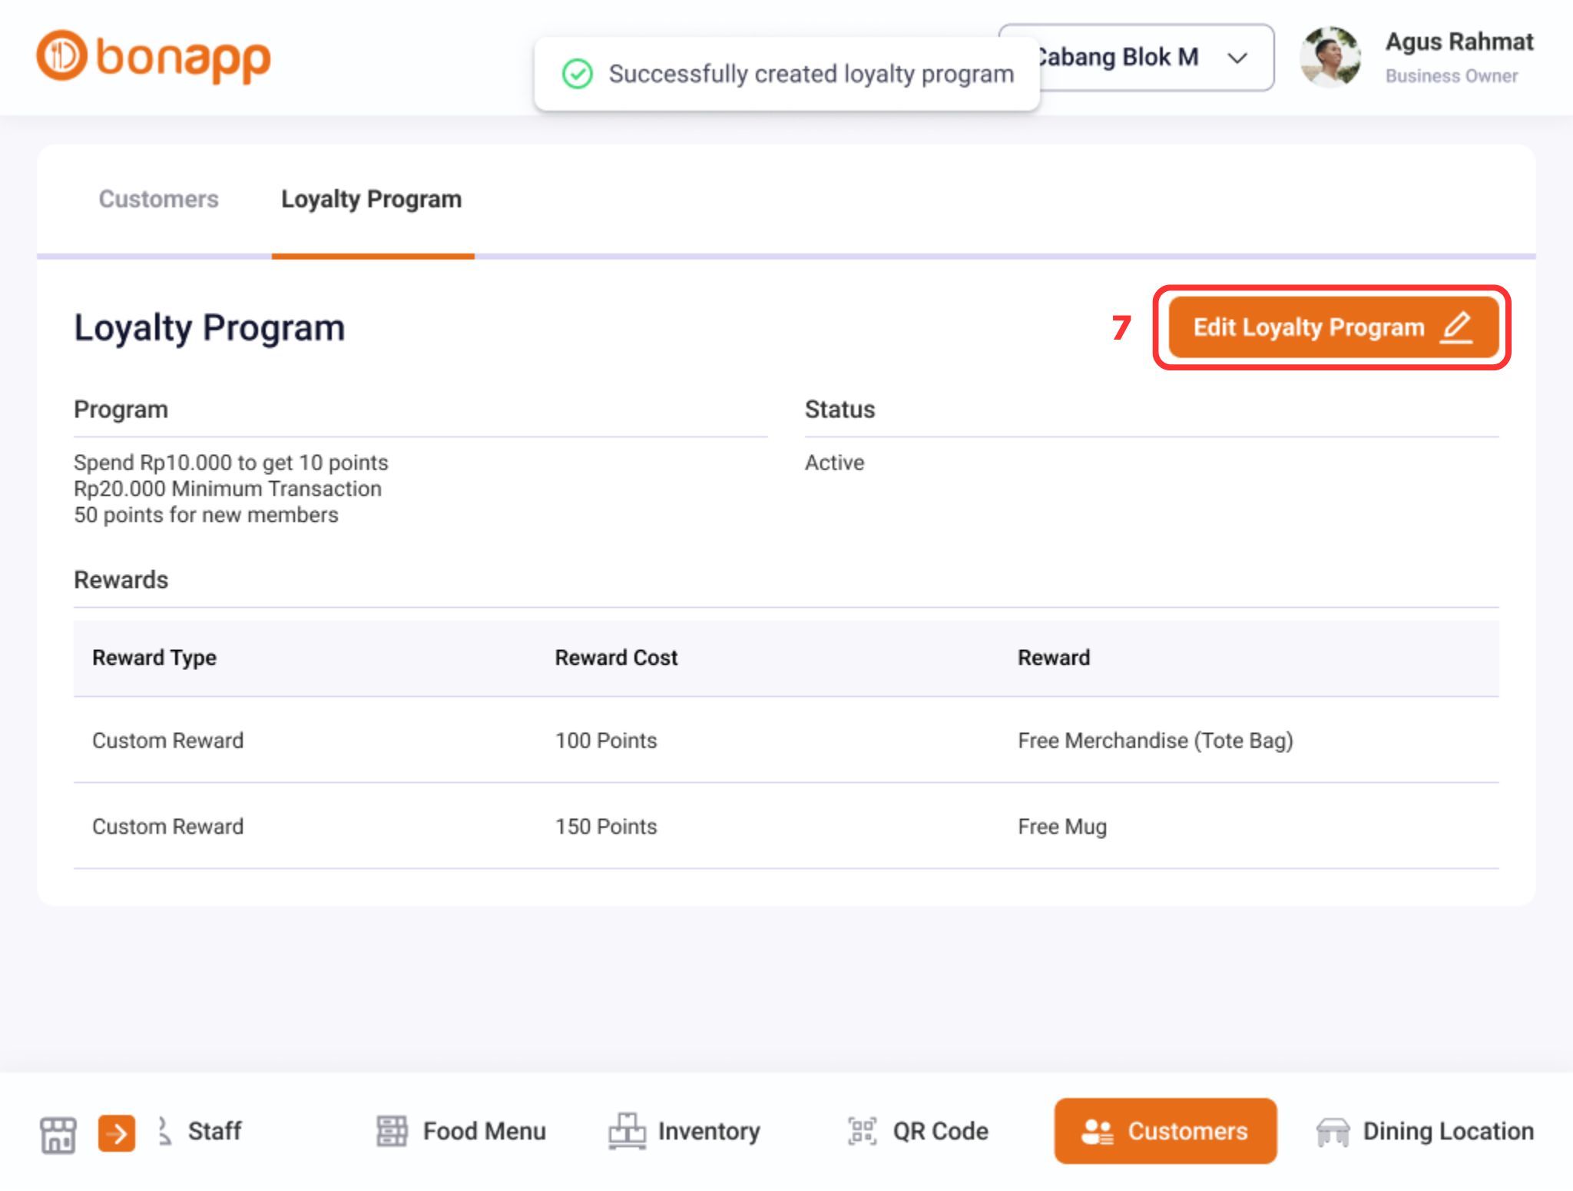Click Custom Reward in the Free Mug row

pos(167,827)
